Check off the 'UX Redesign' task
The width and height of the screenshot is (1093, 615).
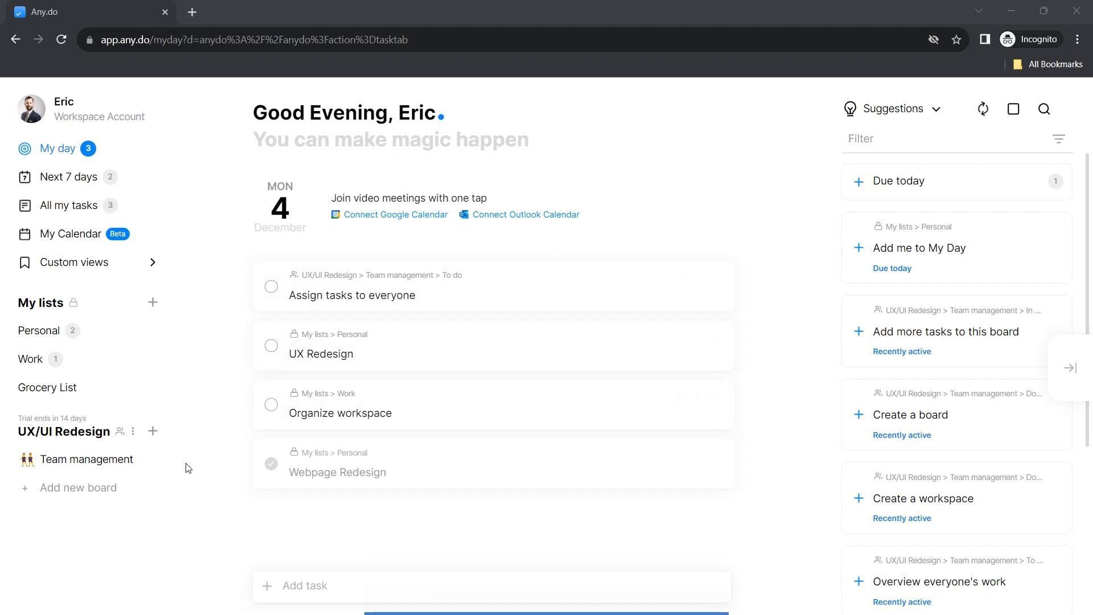pyautogui.click(x=271, y=346)
